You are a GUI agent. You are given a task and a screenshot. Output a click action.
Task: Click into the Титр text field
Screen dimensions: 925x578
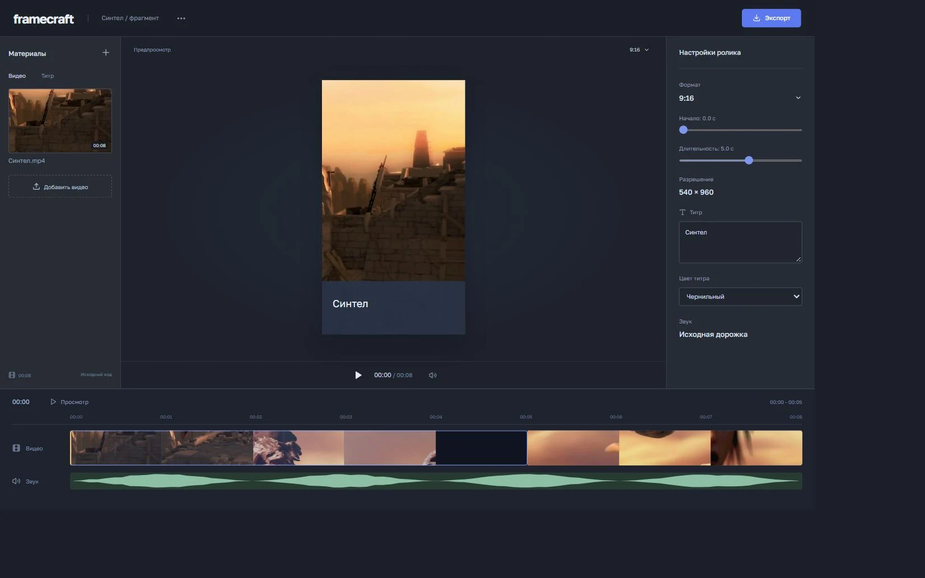740,242
